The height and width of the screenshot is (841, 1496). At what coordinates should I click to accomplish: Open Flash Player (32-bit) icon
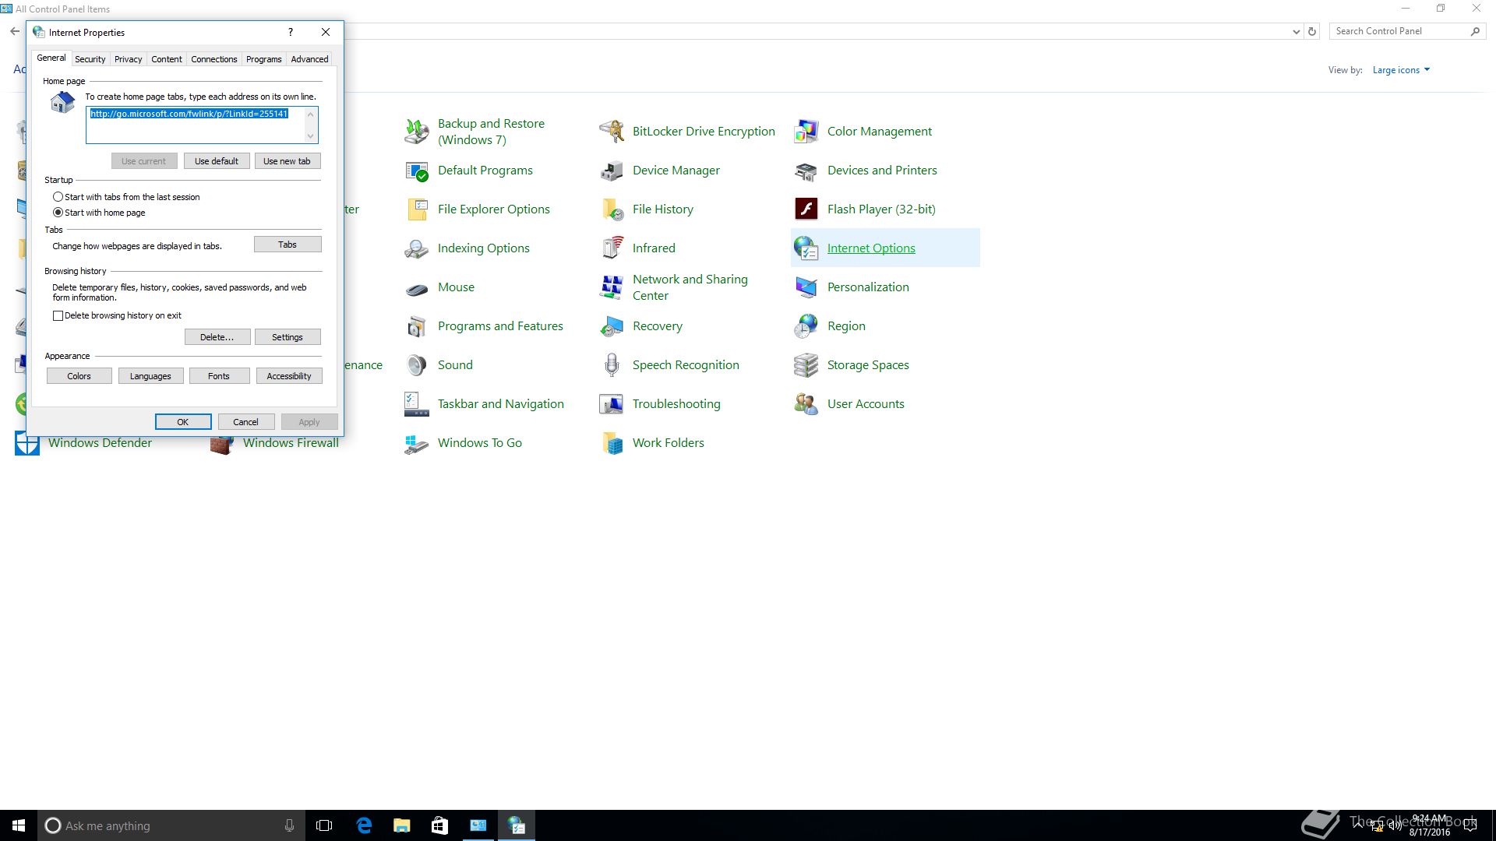pyautogui.click(x=806, y=209)
